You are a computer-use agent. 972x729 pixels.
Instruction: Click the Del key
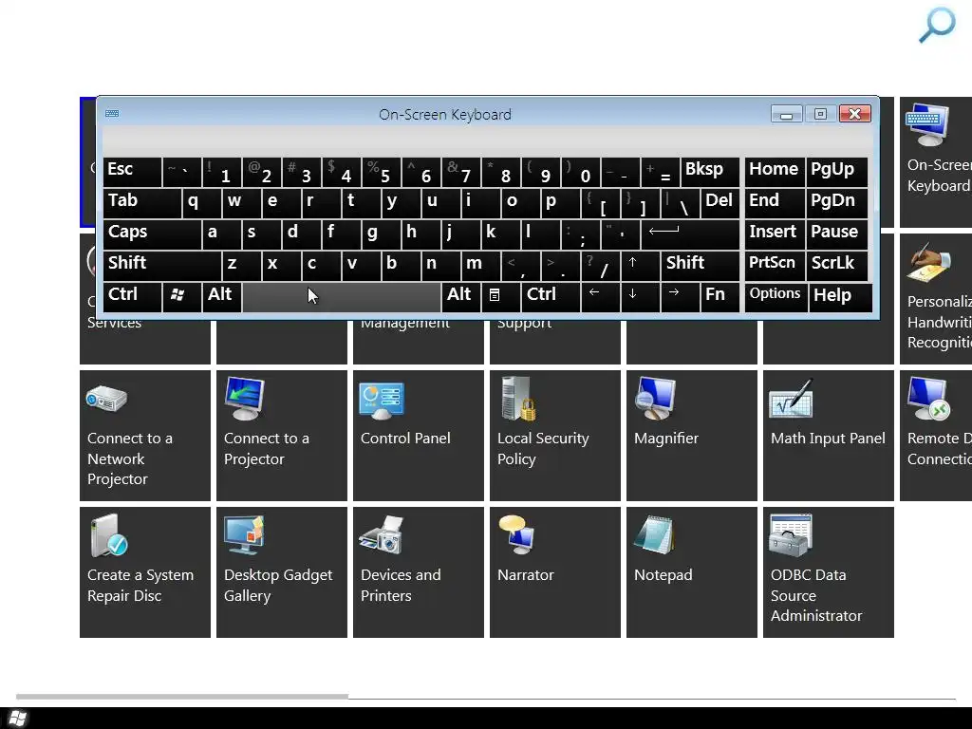tap(720, 203)
